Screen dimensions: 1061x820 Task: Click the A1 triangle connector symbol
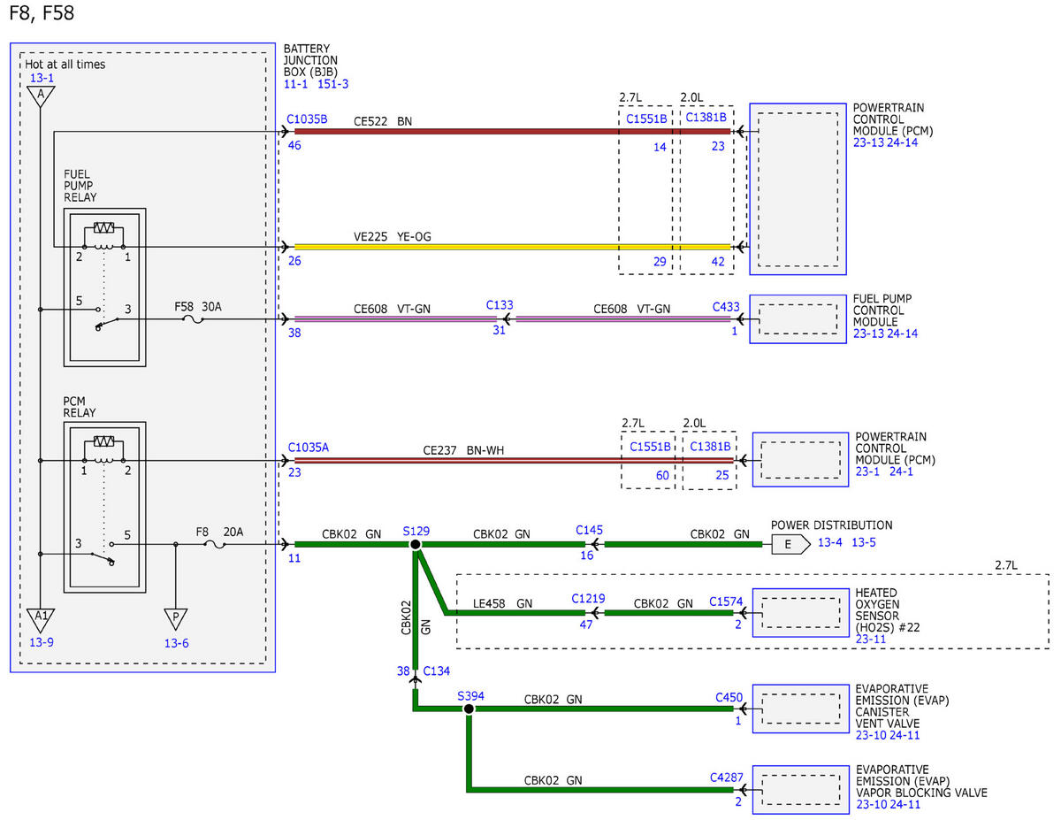tap(41, 620)
